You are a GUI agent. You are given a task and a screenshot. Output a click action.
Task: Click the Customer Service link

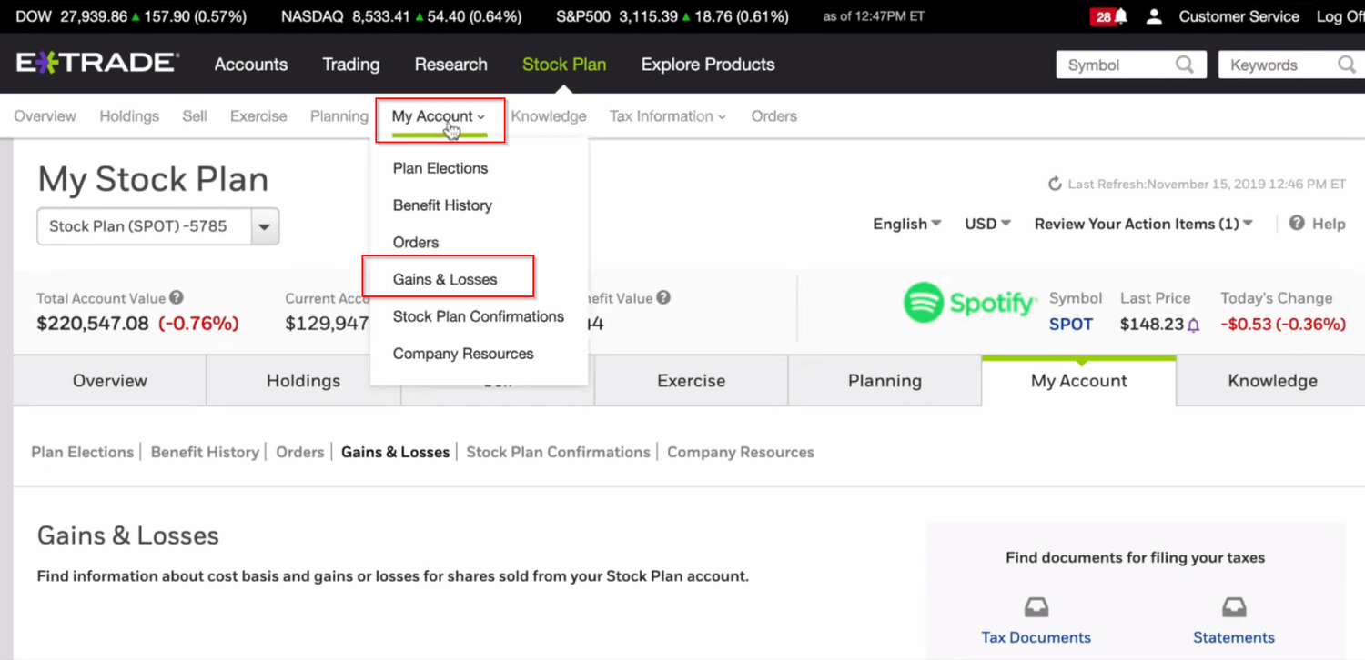pyautogui.click(x=1239, y=15)
